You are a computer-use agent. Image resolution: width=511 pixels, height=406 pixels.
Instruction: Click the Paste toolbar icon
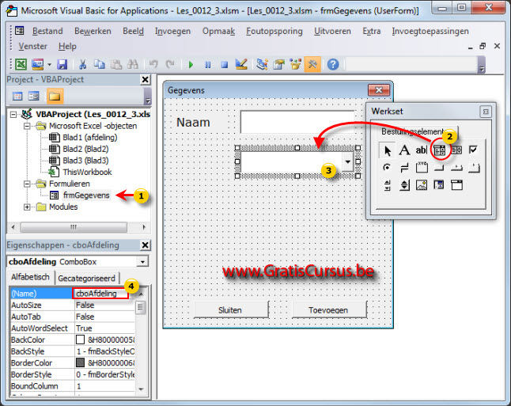tap(115, 64)
